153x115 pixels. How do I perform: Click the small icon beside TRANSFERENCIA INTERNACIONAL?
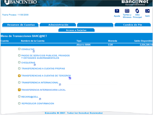pos(60,85)
